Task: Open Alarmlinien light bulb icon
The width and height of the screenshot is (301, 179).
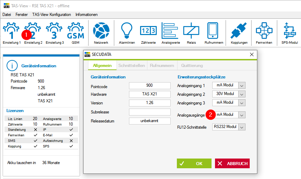Action: pos(127,31)
